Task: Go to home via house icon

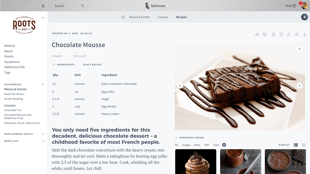Action: 123,17
